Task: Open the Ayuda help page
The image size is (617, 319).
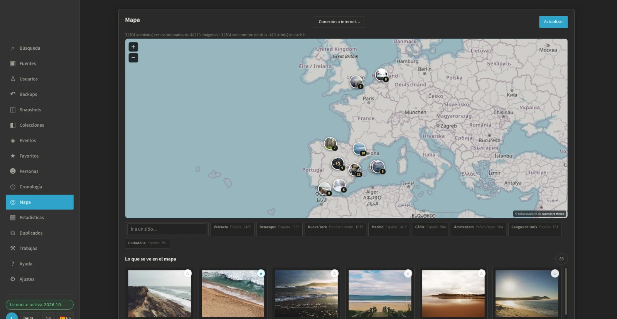Action: coord(40,264)
